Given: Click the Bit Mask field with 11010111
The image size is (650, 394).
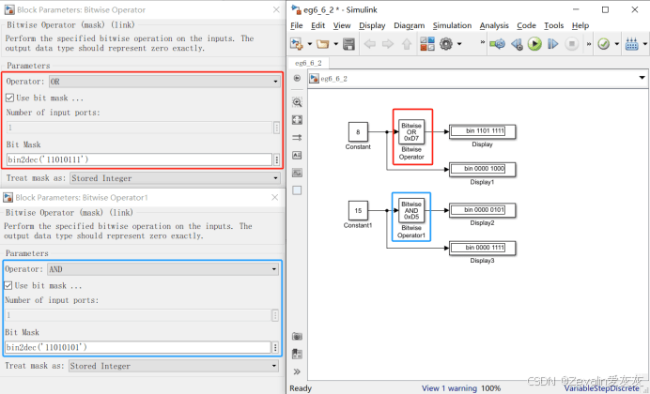Looking at the screenshot, I should [x=139, y=159].
